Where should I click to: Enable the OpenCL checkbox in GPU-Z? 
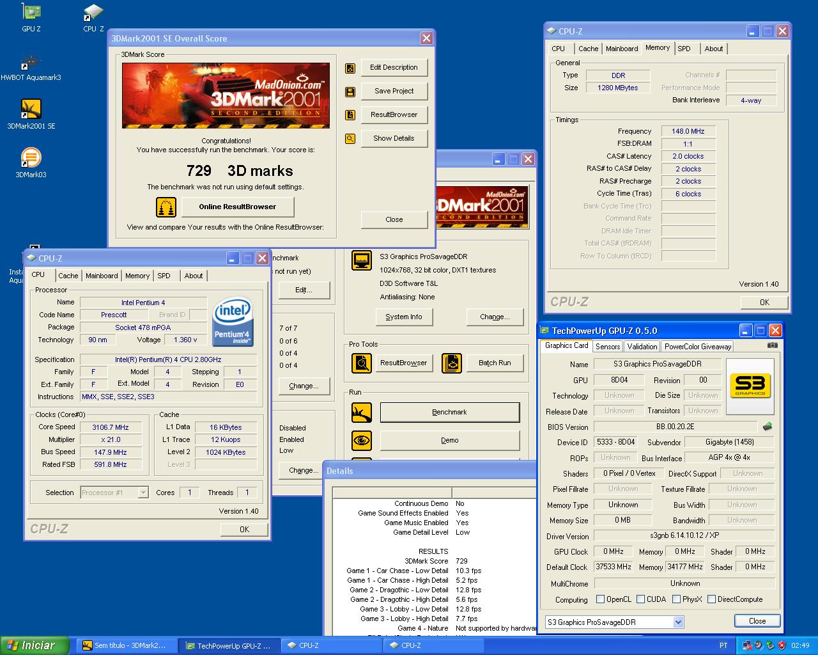(600, 599)
